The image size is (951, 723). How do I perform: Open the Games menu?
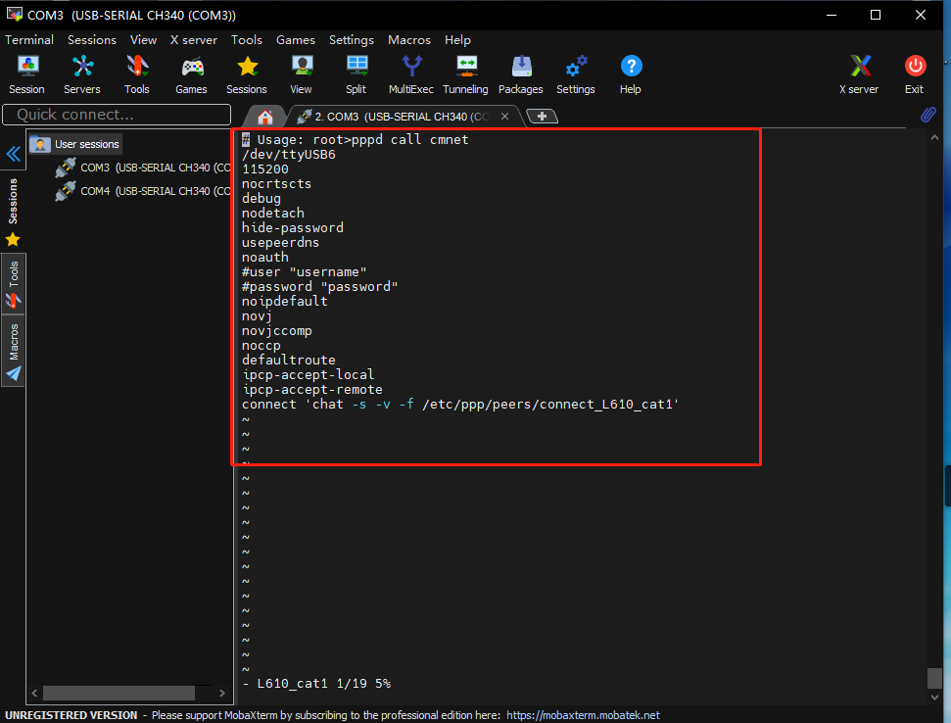coord(296,40)
